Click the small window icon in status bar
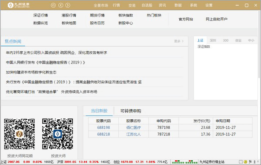261x165 pixels. tap(241, 162)
